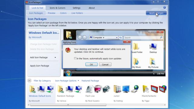Click the IconPackager title bar icon

click(27, 2)
